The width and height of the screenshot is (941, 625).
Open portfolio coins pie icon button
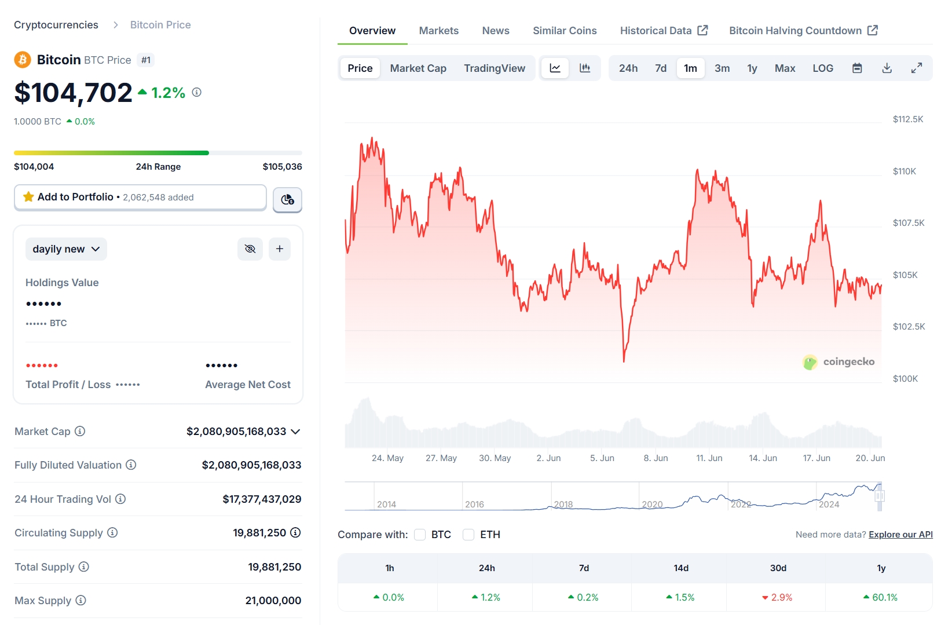[288, 200]
